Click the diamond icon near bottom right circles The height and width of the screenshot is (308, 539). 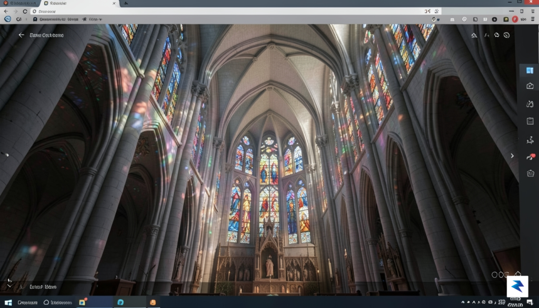click(x=518, y=274)
